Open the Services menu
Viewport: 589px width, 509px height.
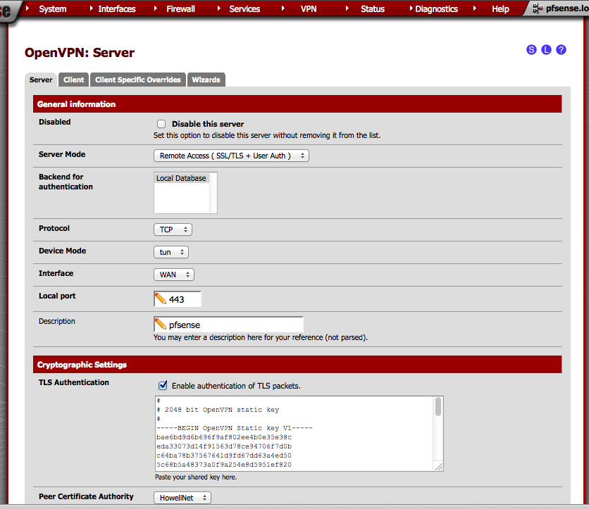tap(244, 8)
